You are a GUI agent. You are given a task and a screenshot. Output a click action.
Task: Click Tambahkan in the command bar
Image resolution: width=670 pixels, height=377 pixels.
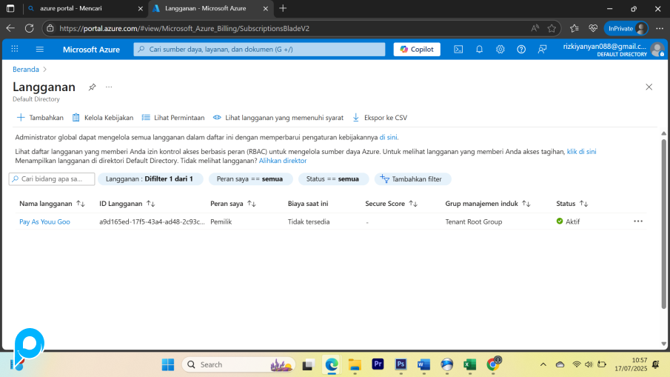[x=40, y=118]
